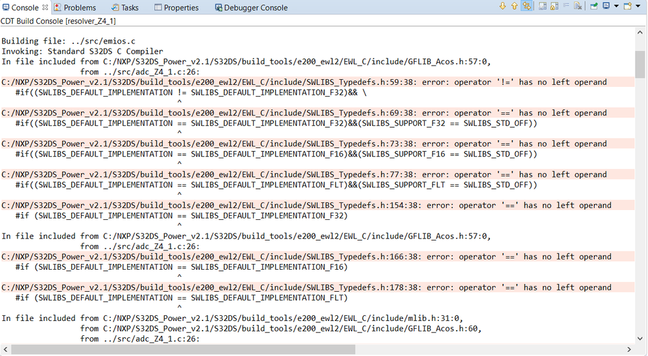Screen dimensions: 648x356
Task: Click the Console tab monitor icon
Action: pos(6,7)
